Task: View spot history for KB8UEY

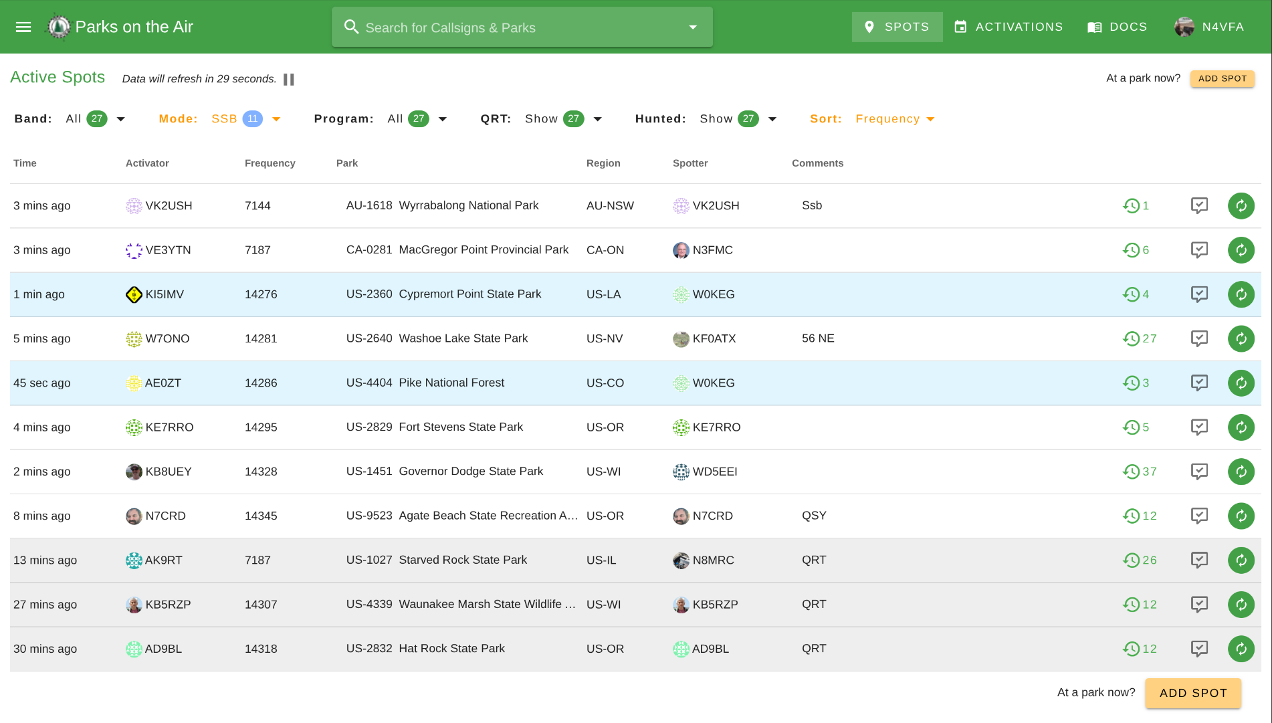Action: 1140,472
